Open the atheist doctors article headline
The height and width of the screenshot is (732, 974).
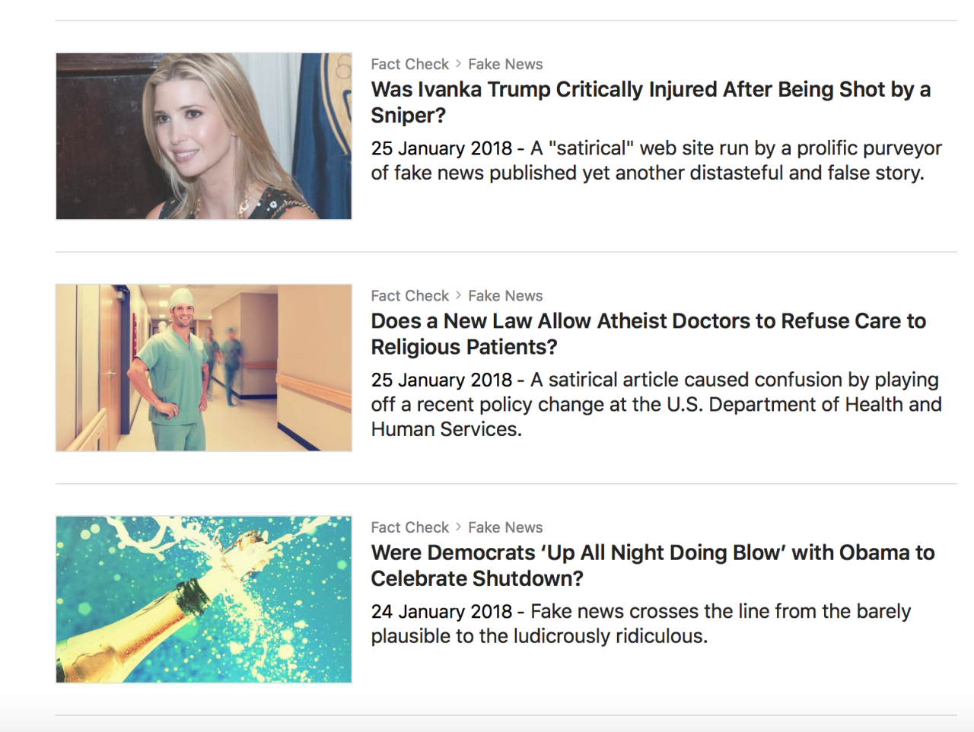(x=648, y=333)
